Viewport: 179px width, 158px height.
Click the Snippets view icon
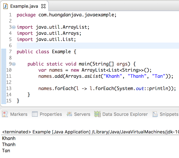[x=155, y=114]
